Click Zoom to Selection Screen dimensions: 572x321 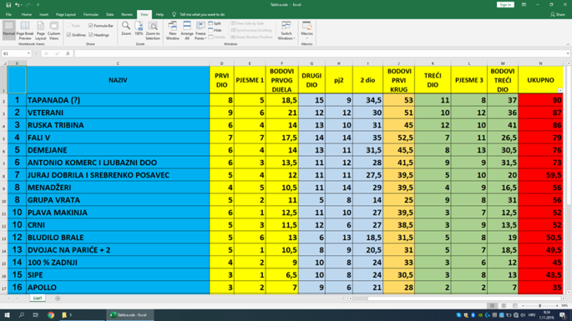[153, 30]
